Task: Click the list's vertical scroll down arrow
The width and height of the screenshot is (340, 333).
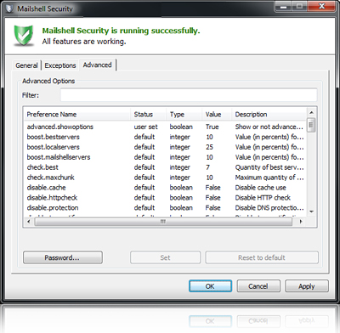Action: coord(311,212)
